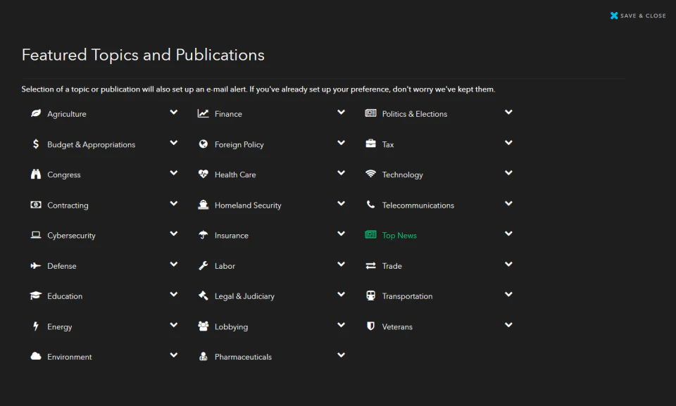Expand the Politics & Elections chevron

(x=508, y=112)
